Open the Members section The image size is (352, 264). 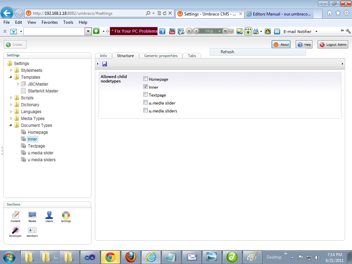click(x=32, y=231)
